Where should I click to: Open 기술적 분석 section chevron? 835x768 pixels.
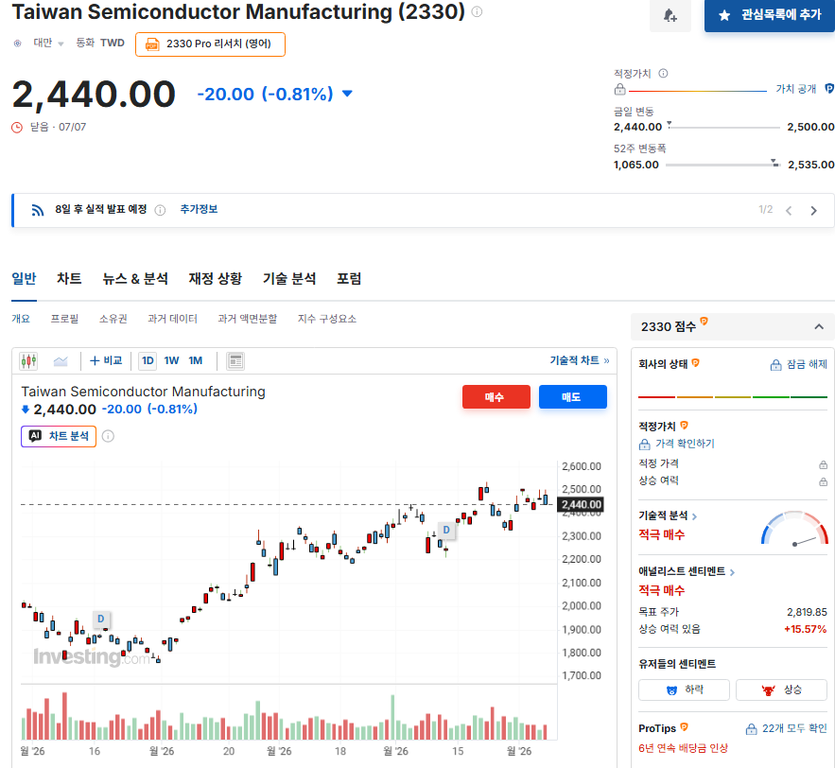pos(694,516)
